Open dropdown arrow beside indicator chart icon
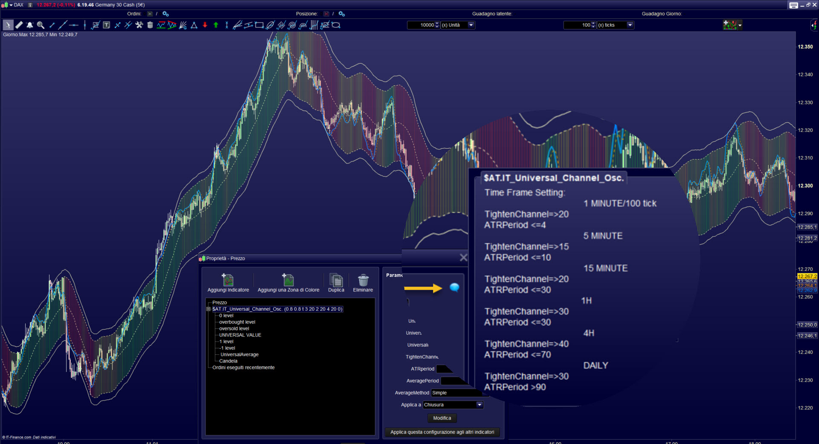The height and width of the screenshot is (444, 819). (740, 25)
